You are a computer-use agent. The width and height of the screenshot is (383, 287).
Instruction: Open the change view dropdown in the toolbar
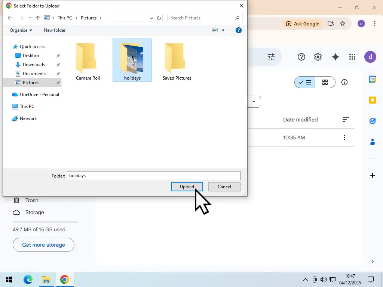[x=223, y=30]
